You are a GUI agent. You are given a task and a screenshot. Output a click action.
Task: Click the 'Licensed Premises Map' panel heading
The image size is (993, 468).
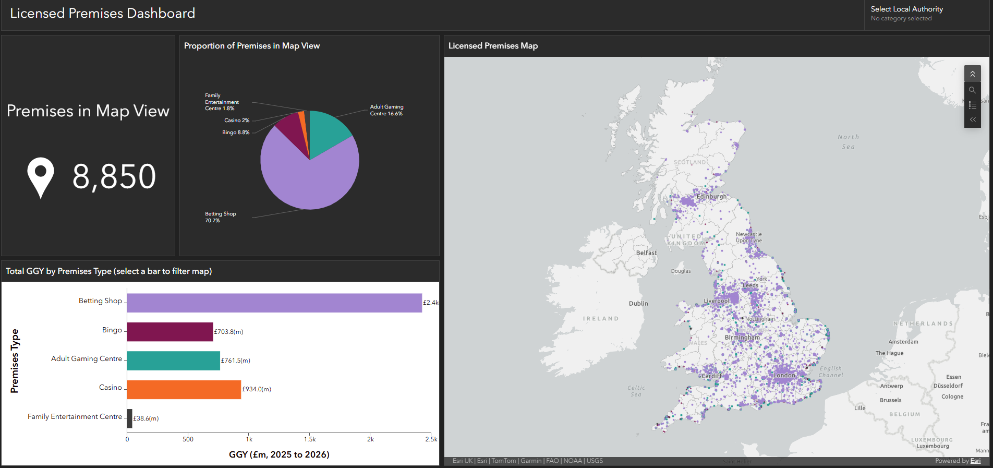[x=493, y=46]
